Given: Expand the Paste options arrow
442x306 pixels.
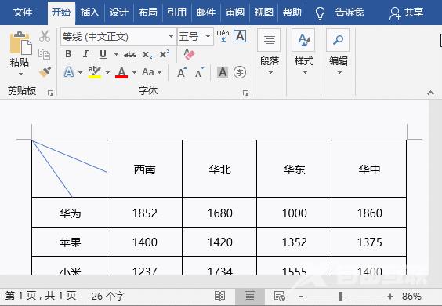Looking at the screenshot, I should [20, 75].
